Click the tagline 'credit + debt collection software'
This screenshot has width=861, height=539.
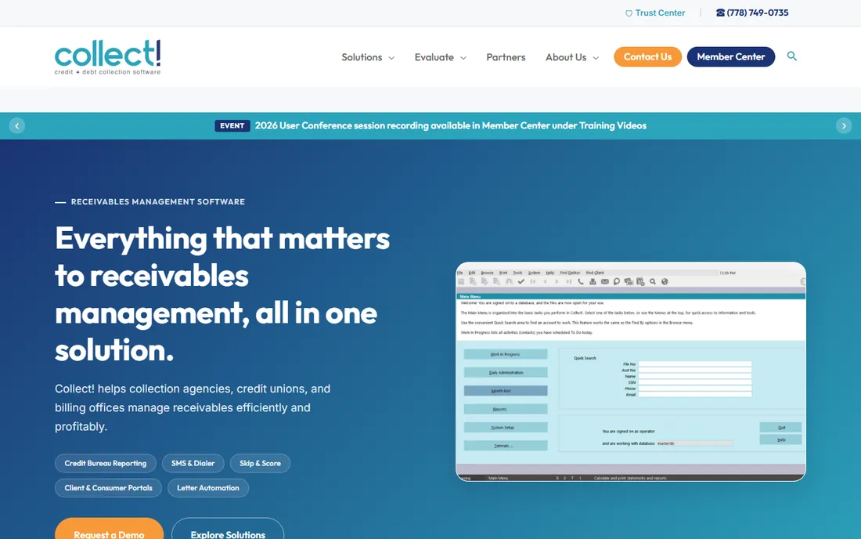point(108,72)
